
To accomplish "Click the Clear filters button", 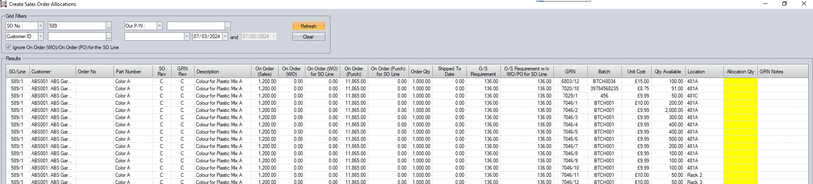I will point(308,37).
